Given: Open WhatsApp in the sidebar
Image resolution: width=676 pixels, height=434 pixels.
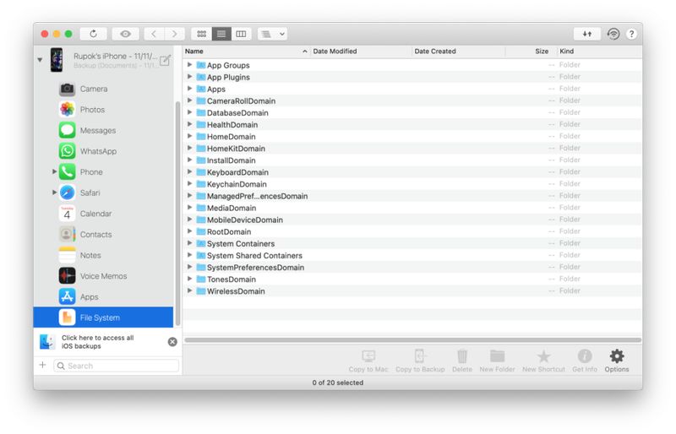Looking at the screenshot, I should (103, 151).
